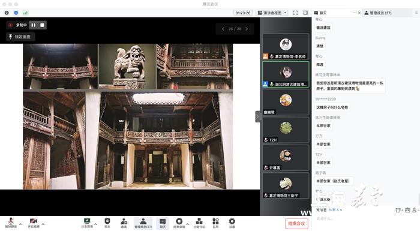This screenshot has width=420, height=231.
Task: Turn on the camera (开启视频)
Action: pyautogui.click(x=34, y=223)
